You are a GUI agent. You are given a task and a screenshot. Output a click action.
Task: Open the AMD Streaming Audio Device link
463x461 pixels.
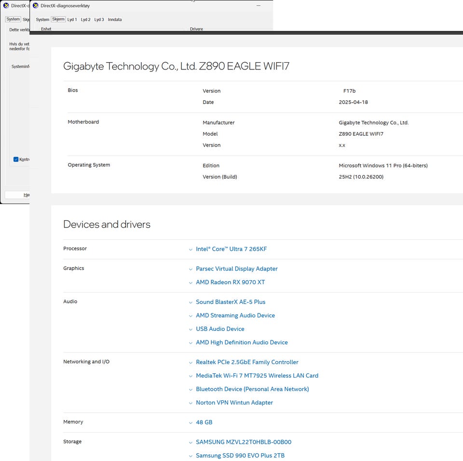(x=235, y=315)
